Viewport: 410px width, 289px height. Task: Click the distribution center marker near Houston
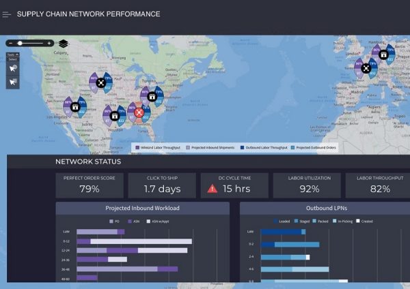point(115,116)
